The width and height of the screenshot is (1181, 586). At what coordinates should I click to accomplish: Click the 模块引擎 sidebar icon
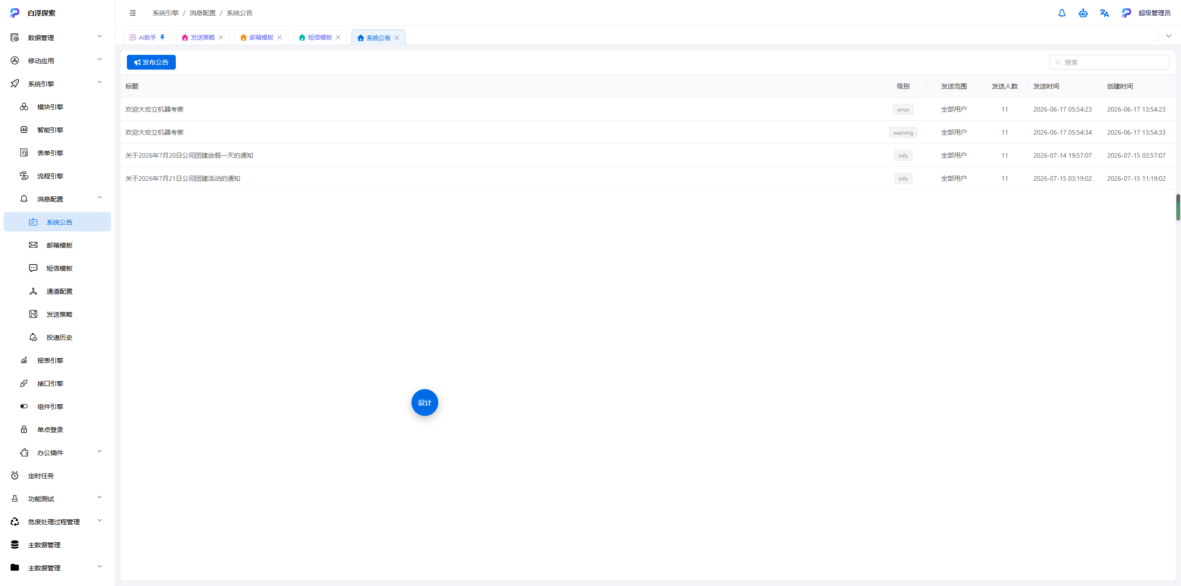tap(24, 107)
